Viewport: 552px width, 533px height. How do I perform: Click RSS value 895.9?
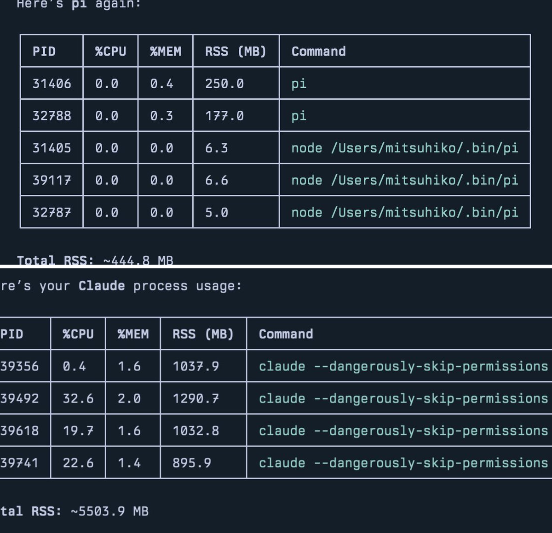click(x=192, y=463)
